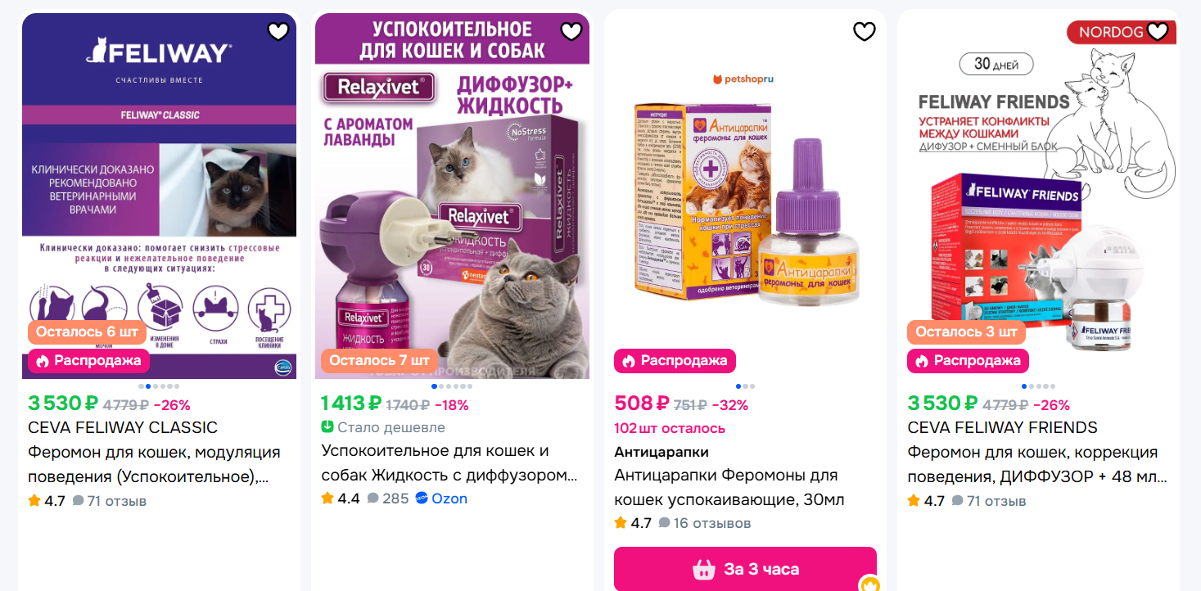Viewport: 1201px width, 591px height.
Task: Click the Relaxivet product image thumbnail
Action: pyautogui.click(x=452, y=196)
